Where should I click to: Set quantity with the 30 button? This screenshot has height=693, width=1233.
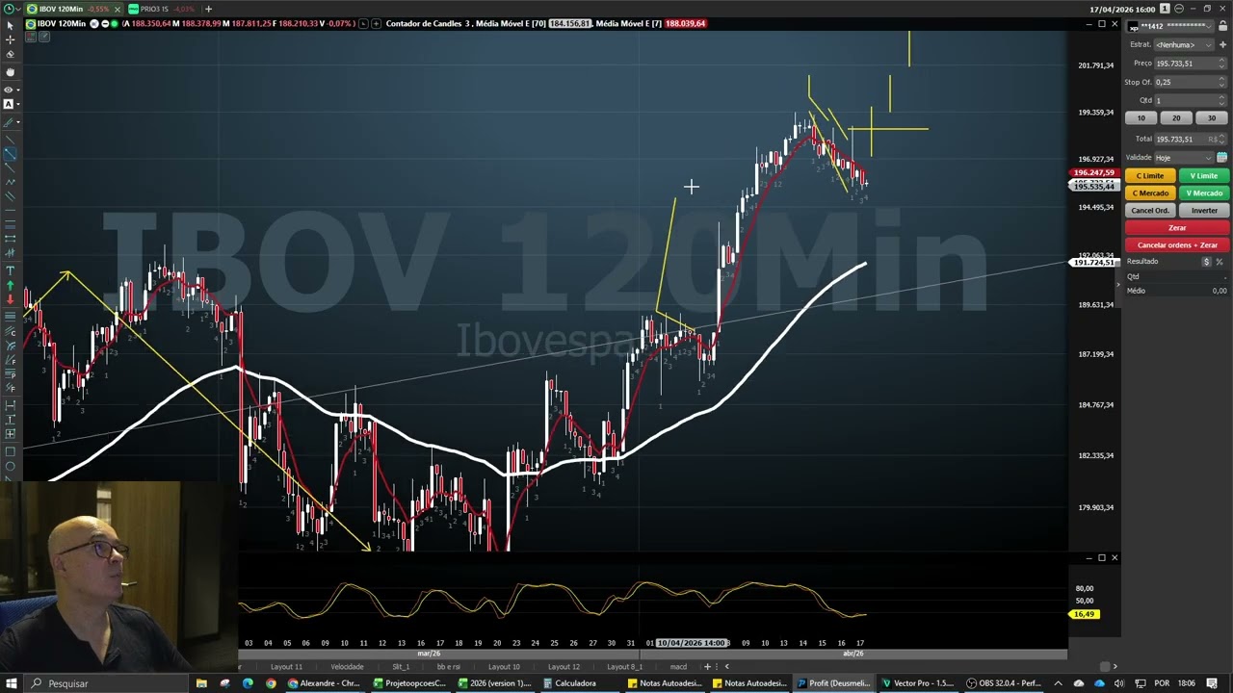click(1212, 118)
